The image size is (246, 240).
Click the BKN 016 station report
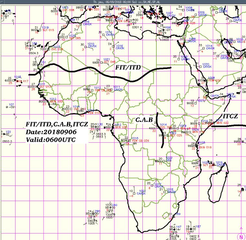point(205,147)
